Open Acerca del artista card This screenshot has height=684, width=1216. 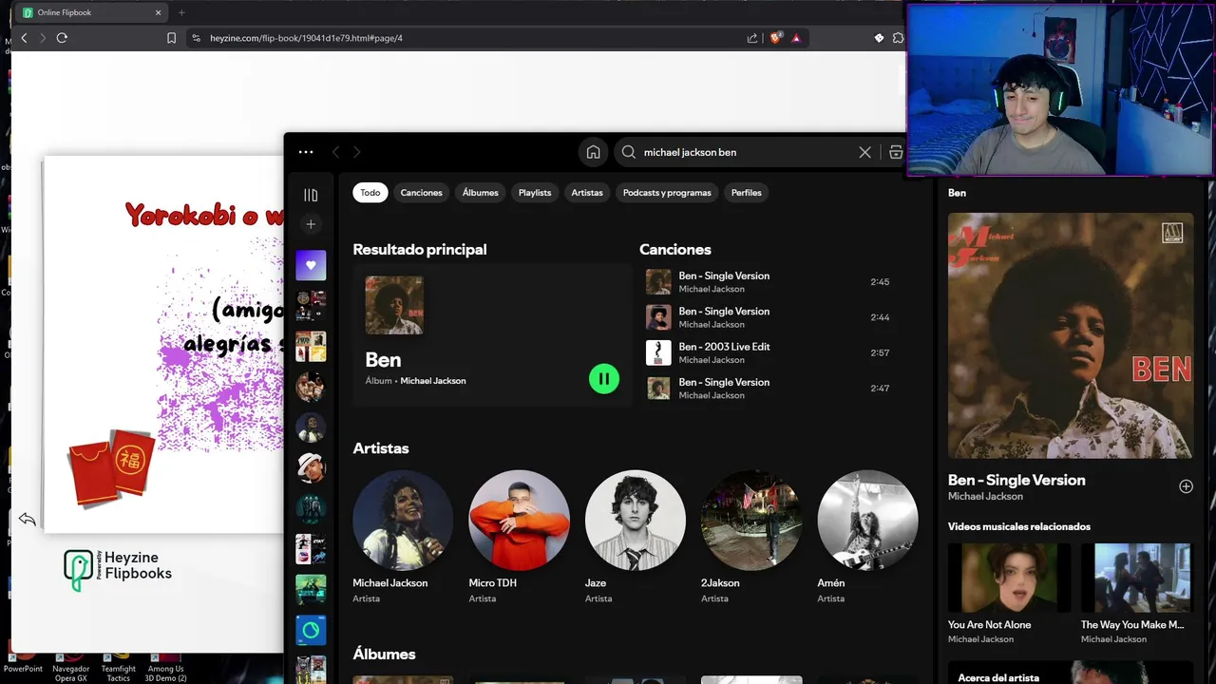coord(1071,673)
